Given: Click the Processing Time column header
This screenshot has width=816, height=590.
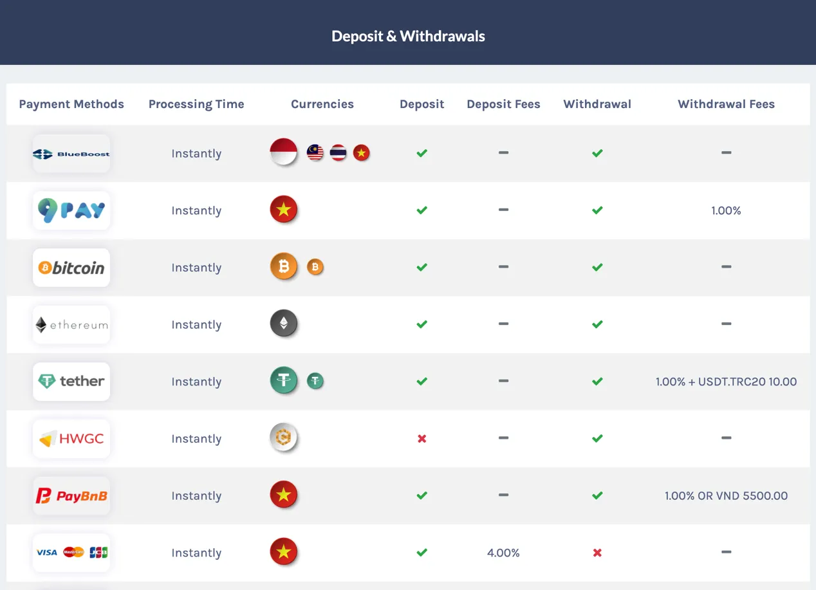Looking at the screenshot, I should pyautogui.click(x=196, y=104).
